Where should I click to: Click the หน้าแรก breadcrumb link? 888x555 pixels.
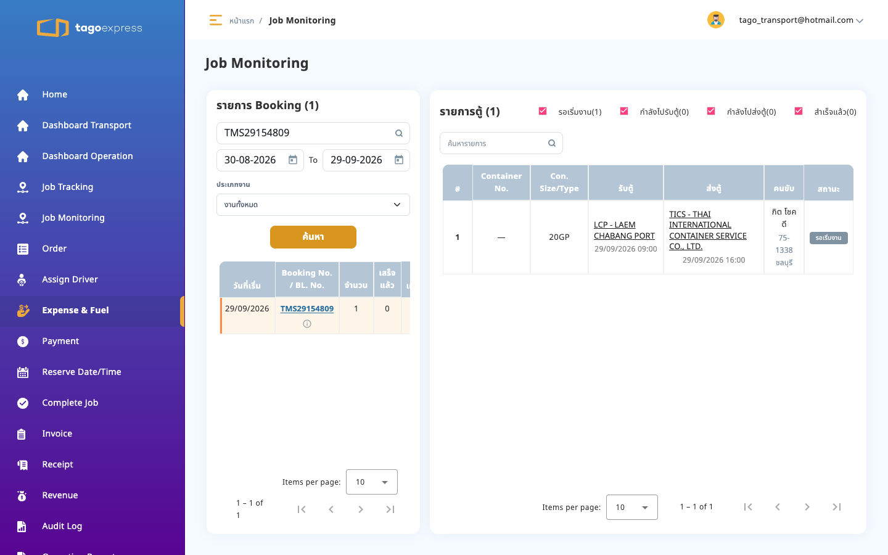[x=242, y=20]
